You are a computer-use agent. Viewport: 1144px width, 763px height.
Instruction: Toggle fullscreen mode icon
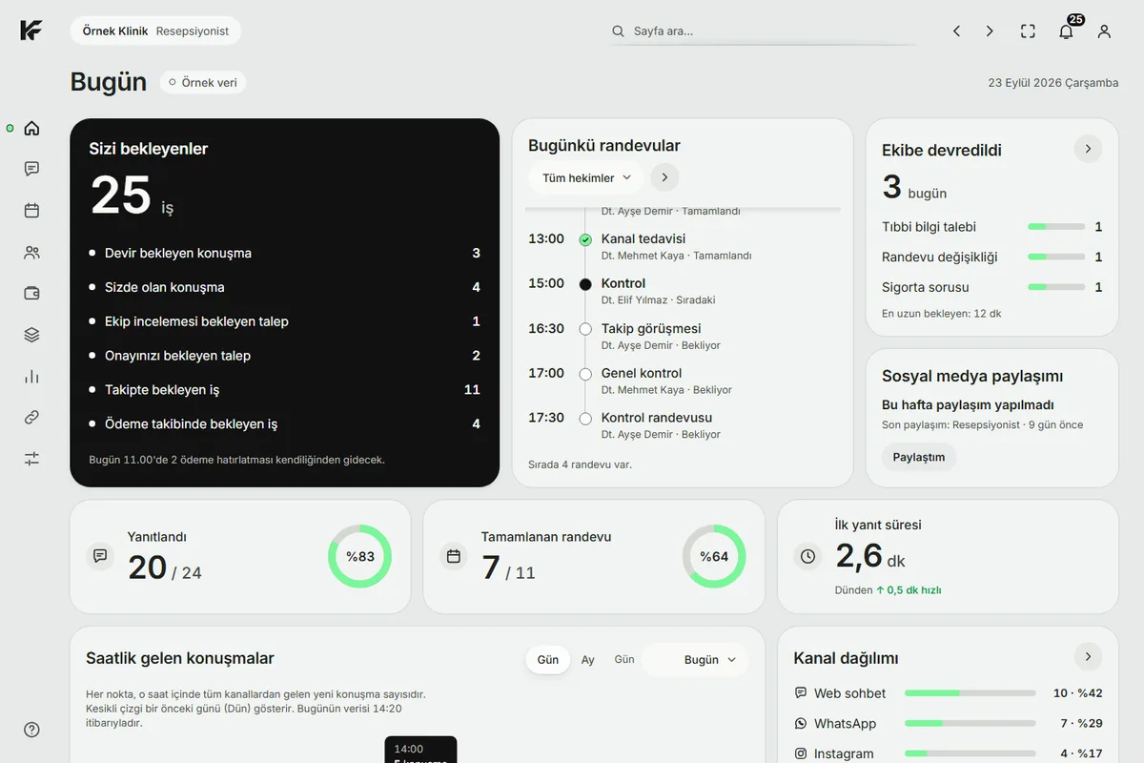click(1028, 31)
